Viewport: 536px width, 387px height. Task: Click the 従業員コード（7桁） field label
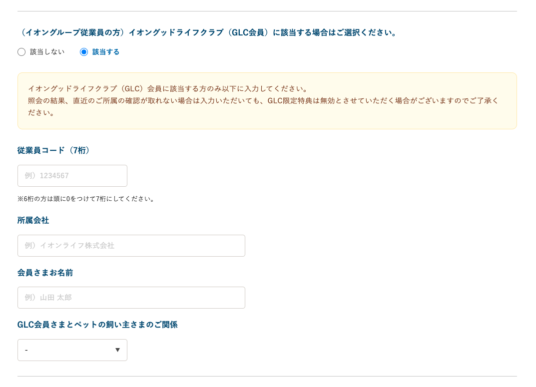(x=54, y=150)
